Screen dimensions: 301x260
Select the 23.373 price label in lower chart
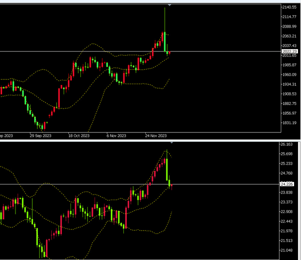point(287,202)
